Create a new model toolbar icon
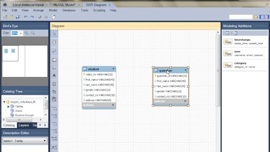 coord(5,17)
